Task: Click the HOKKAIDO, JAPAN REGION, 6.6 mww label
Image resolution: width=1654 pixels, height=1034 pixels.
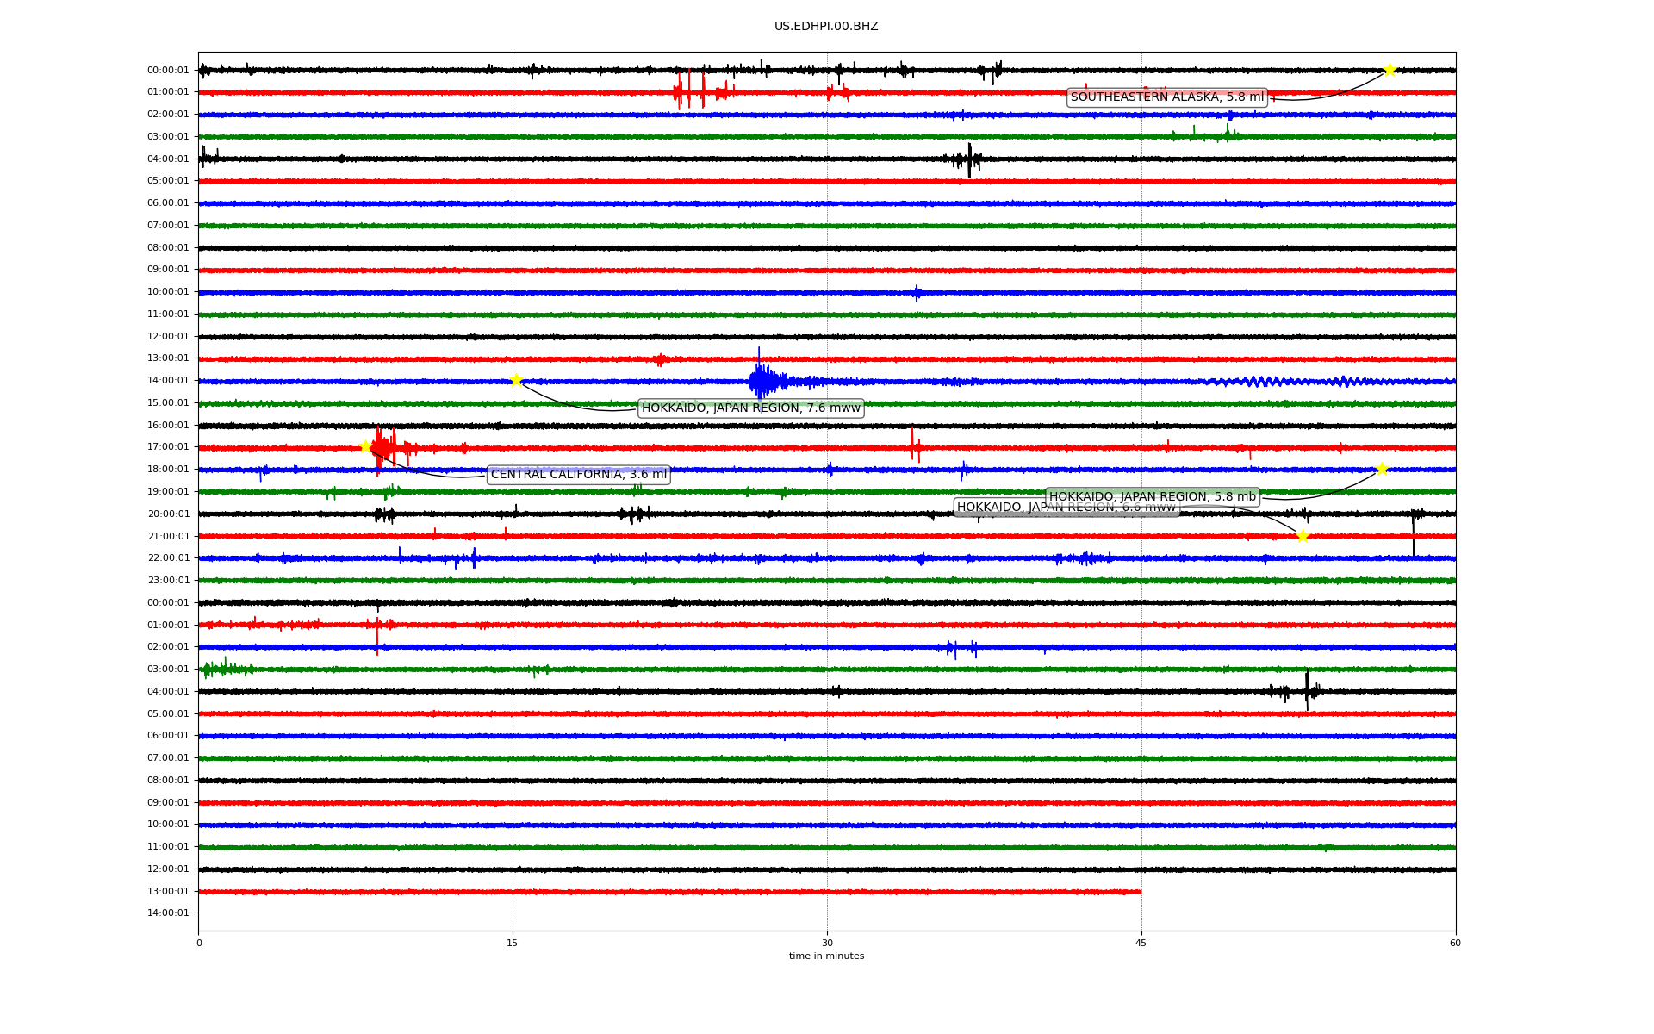Action: tap(999, 508)
